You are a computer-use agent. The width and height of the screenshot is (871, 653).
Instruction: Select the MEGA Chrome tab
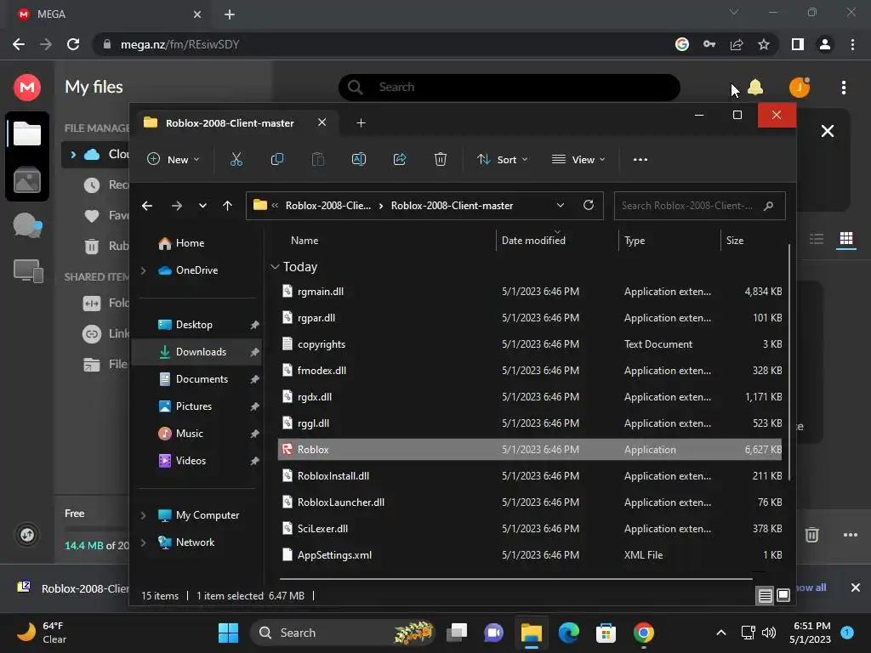coord(109,14)
